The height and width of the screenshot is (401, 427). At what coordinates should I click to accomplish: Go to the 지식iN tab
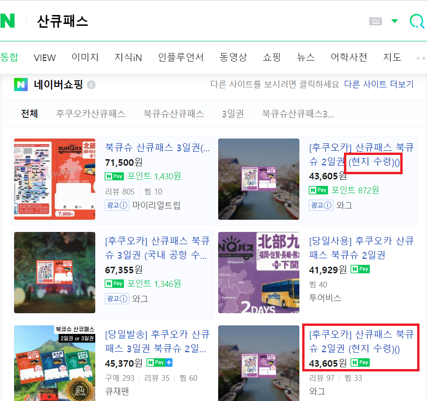[x=128, y=57]
